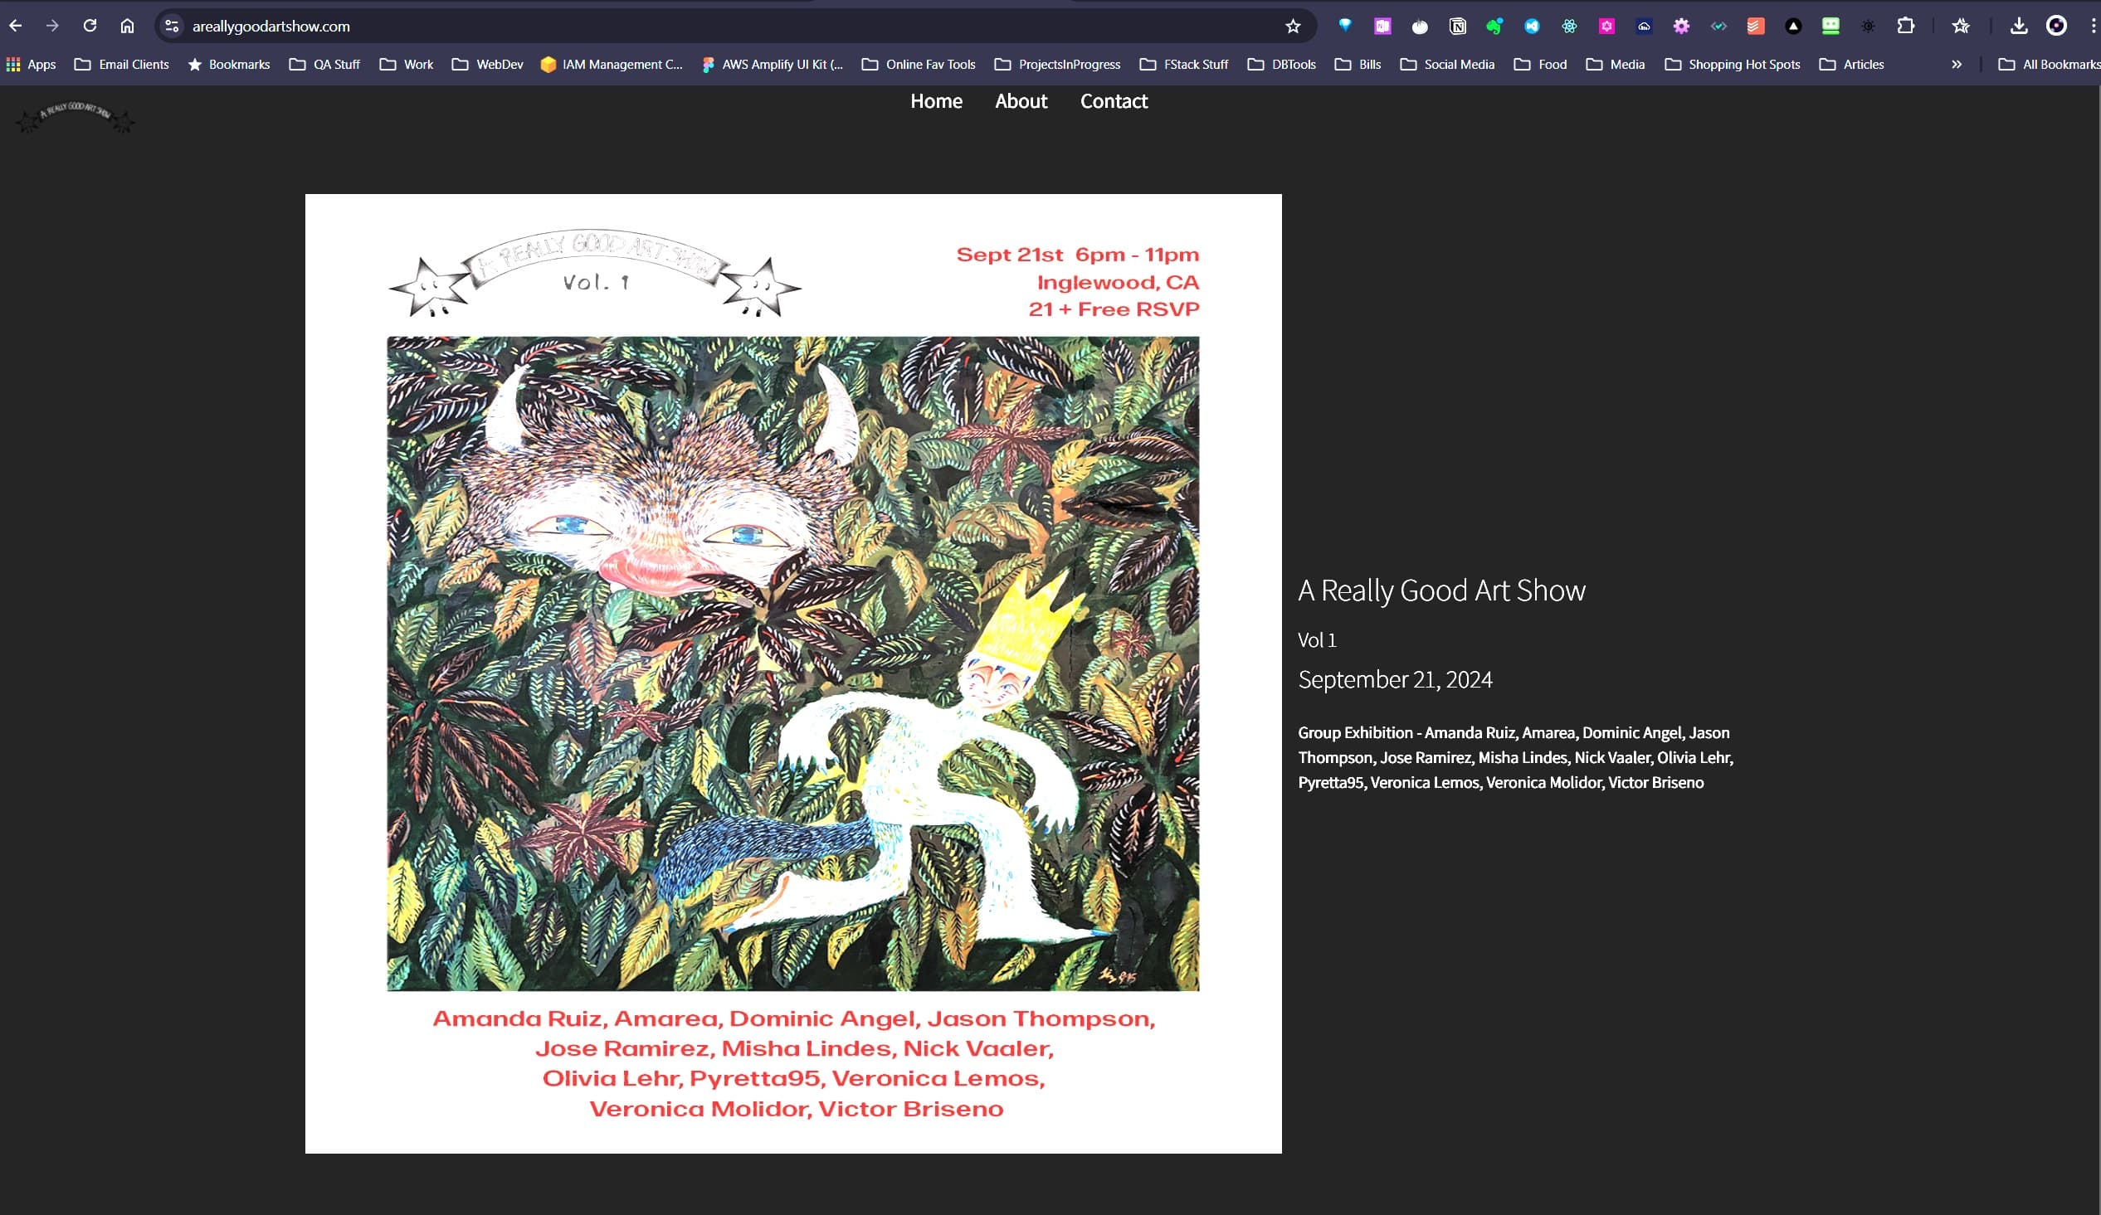This screenshot has width=2101, height=1215.
Task: View browser downloads
Action: pyautogui.click(x=2020, y=26)
